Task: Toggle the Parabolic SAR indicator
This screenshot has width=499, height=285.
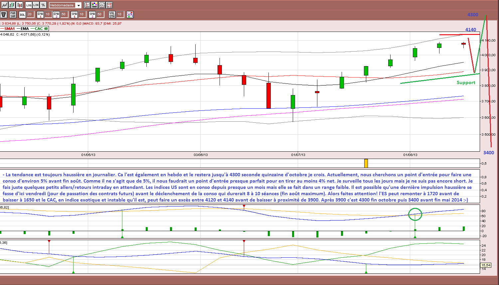Action: 13,15
